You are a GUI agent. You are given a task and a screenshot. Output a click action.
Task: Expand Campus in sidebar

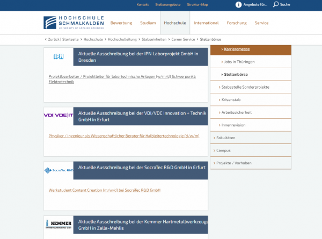(251, 150)
